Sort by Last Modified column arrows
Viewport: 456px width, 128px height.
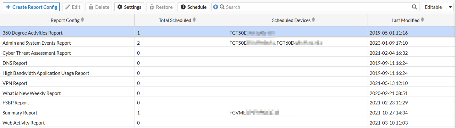click(422, 20)
